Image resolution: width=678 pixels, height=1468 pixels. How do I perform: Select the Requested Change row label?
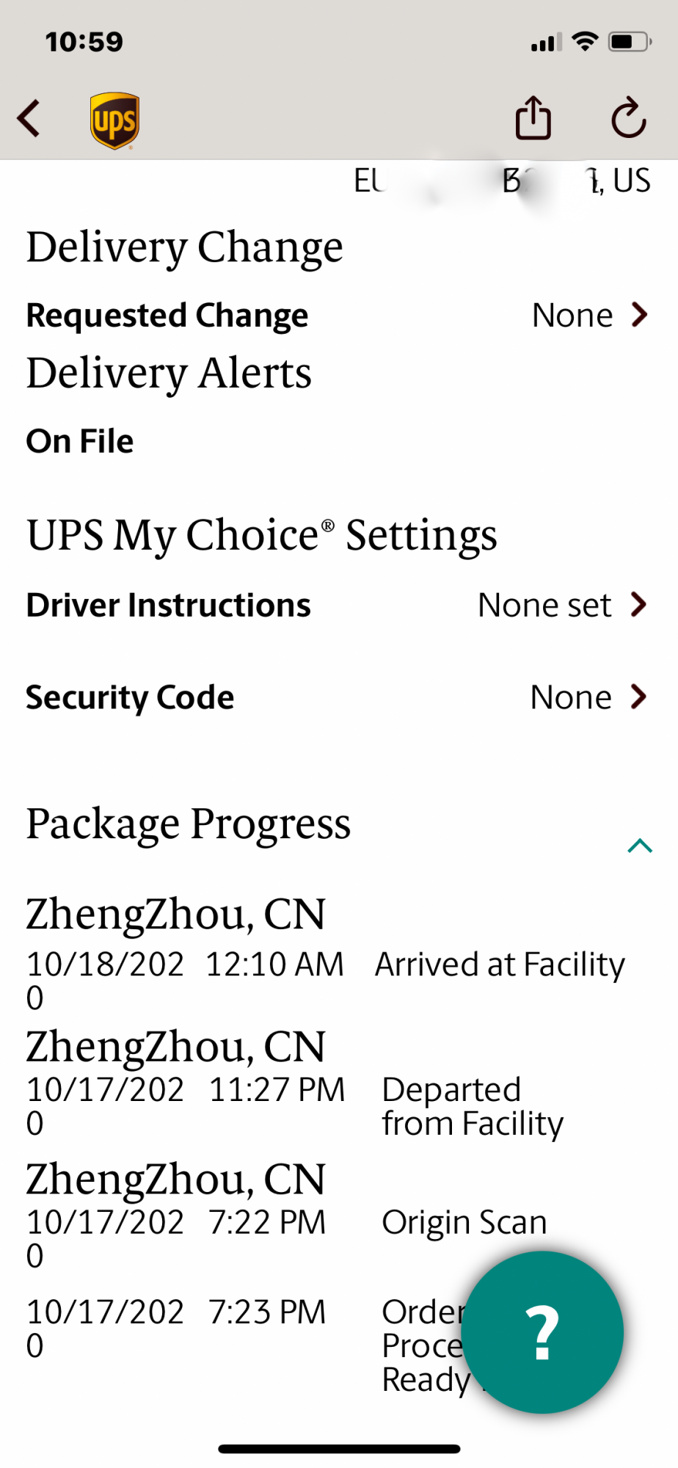[167, 316]
